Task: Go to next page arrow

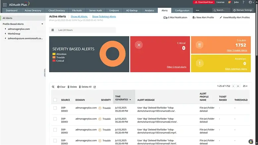Action: (233, 86)
